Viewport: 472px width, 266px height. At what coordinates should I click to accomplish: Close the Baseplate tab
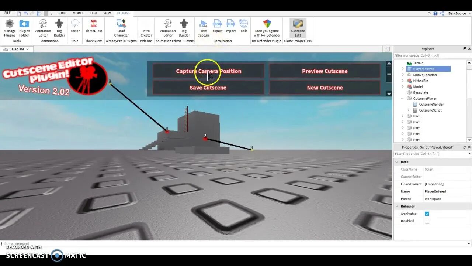tap(27, 49)
